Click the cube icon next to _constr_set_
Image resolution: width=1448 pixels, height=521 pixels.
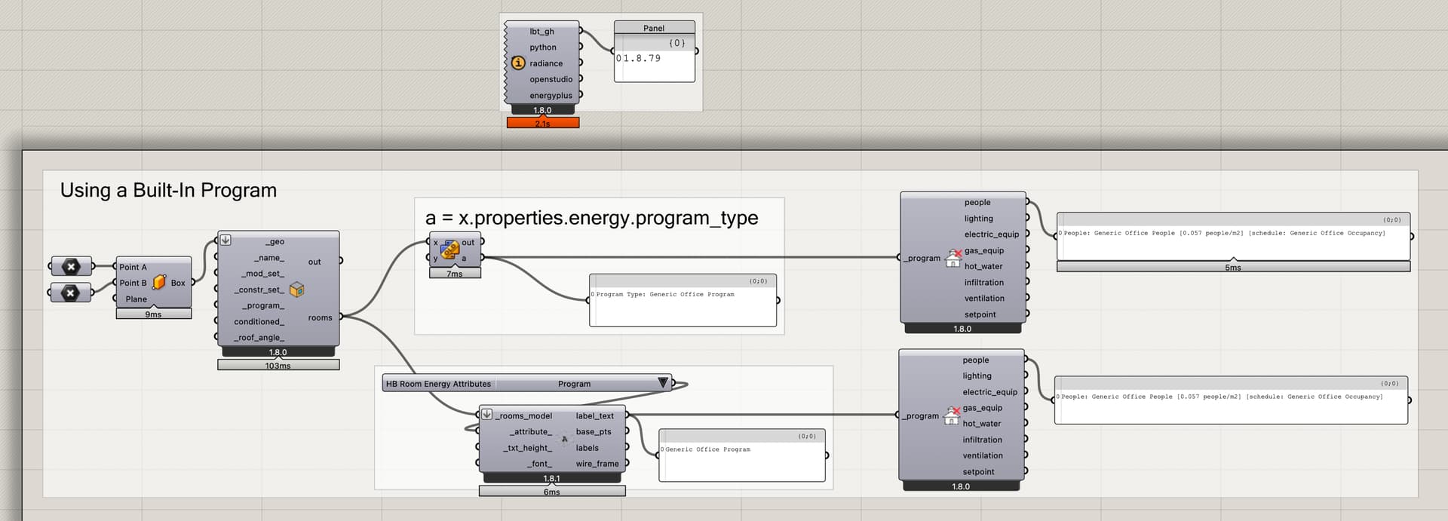click(296, 290)
